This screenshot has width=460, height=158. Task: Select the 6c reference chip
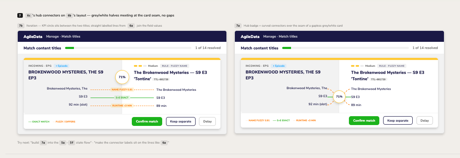click(x=28, y=15)
